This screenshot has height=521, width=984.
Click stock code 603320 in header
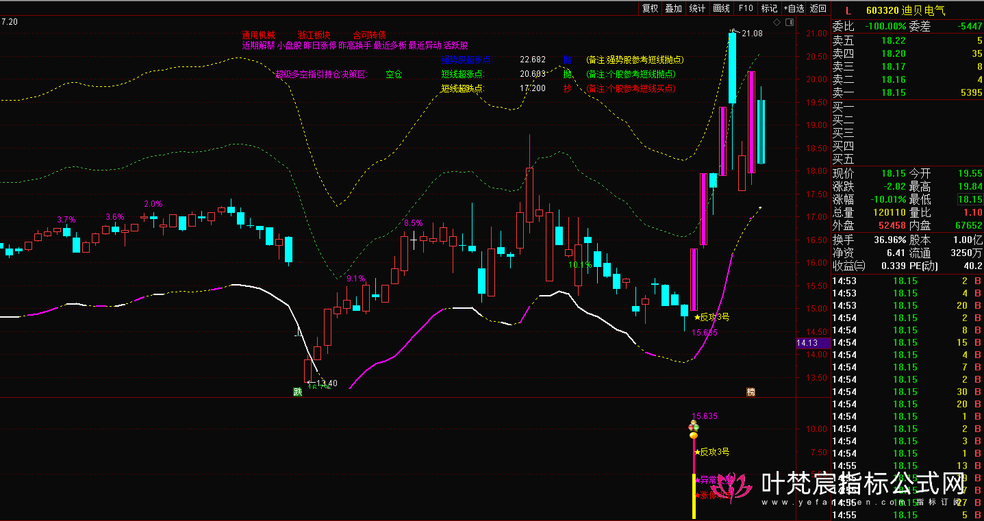coord(882,10)
